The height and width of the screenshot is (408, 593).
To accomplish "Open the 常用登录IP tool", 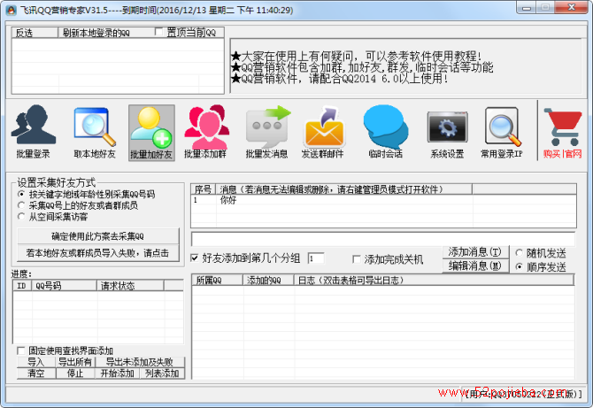I will coord(502,132).
